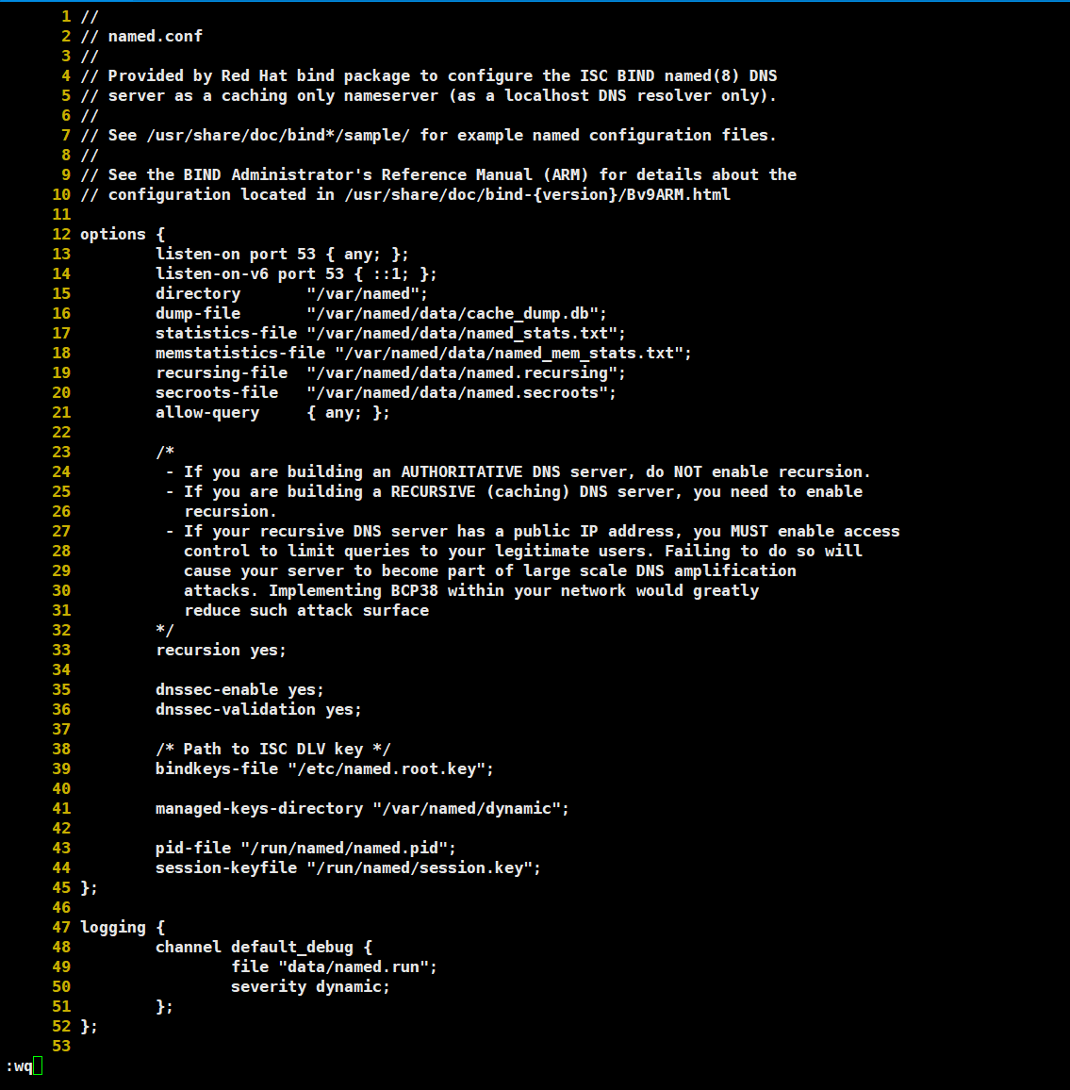This screenshot has height=1090, width=1070.
Task: Click the 'logging {' line 47
Action: click(x=123, y=927)
